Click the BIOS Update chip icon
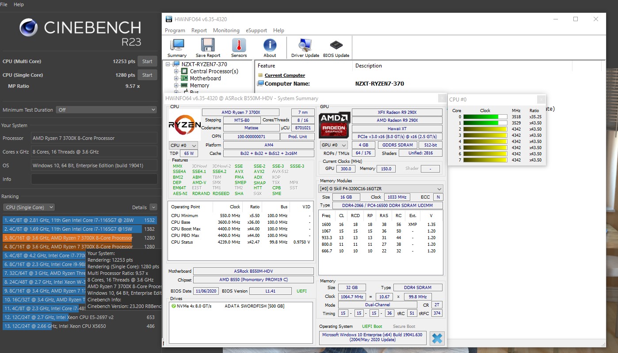618x353 pixels. coord(336,48)
